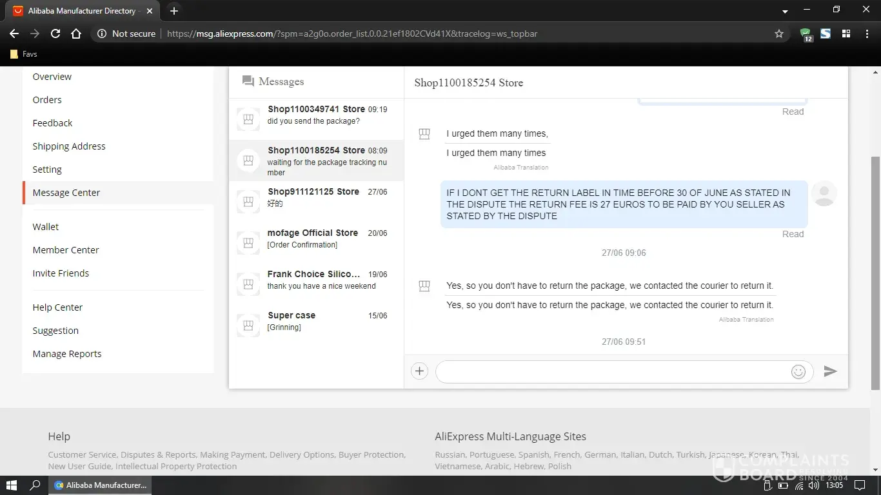This screenshot has height=495, width=881.
Task: Expand the browser tab list dropdown arrow
Action: [x=785, y=12]
